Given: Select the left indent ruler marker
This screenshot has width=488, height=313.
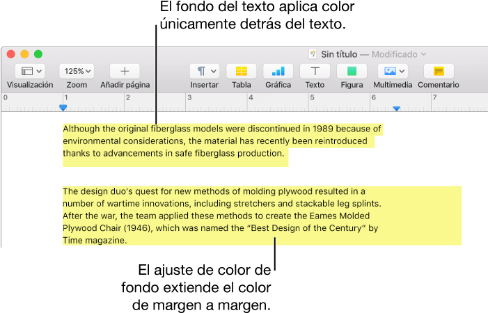Looking at the screenshot, I should [x=63, y=108].
